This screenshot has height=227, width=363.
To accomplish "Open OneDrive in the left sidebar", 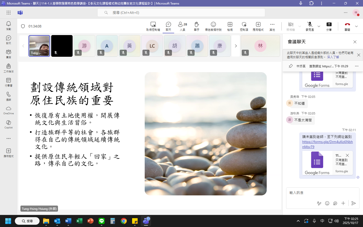I will [x=9, y=110].
